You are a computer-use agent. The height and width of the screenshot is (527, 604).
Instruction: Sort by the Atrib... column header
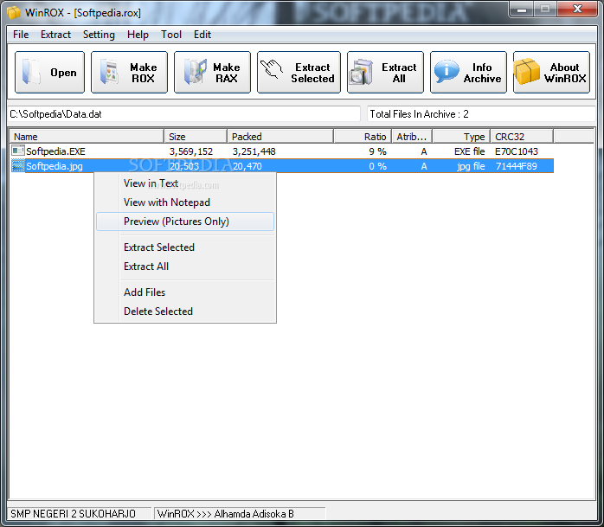(x=412, y=137)
